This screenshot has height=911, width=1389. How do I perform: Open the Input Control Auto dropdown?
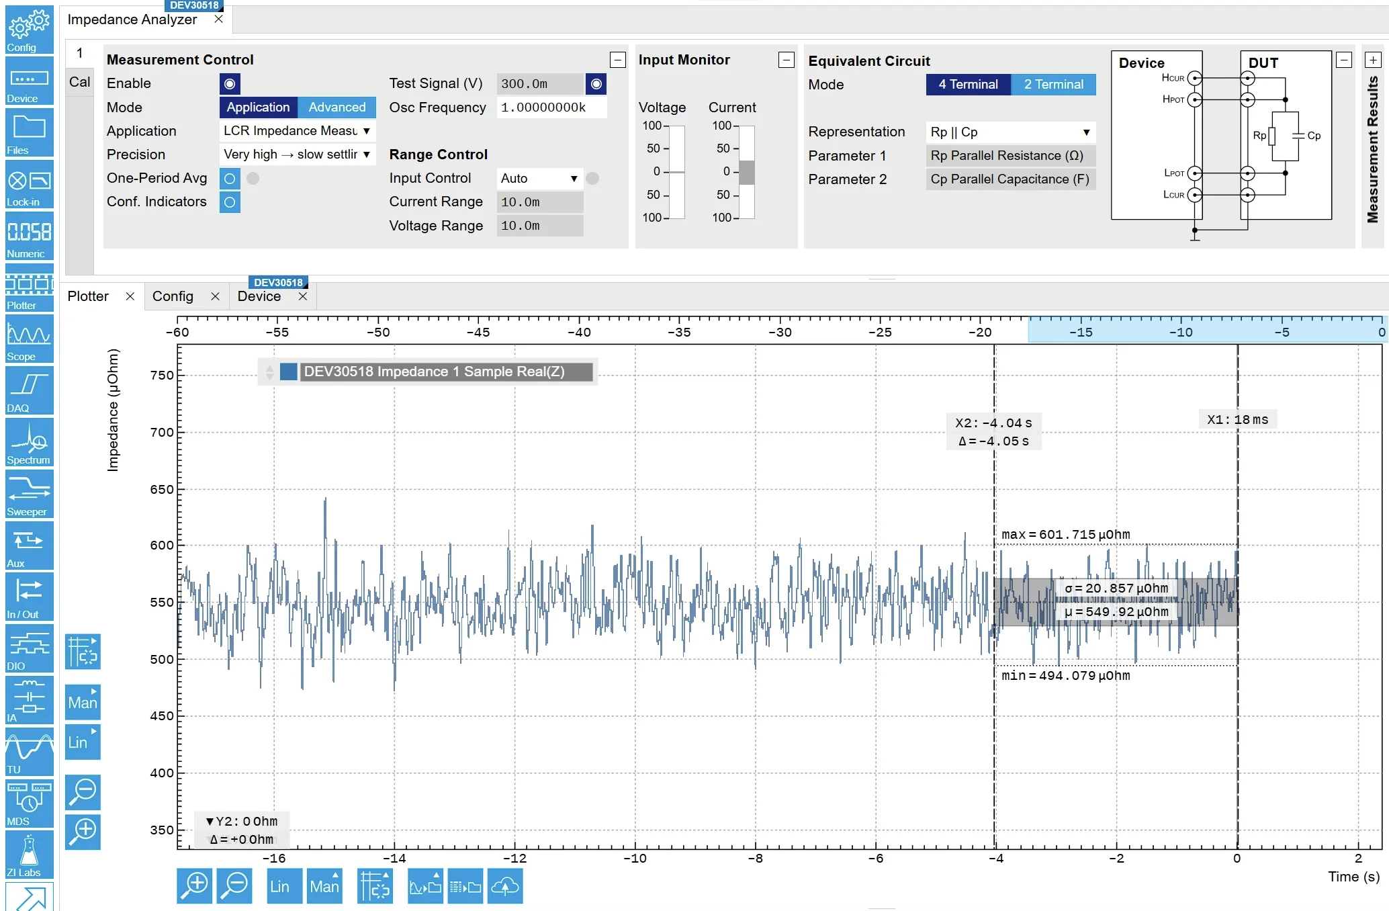click(x=539, y=179)
